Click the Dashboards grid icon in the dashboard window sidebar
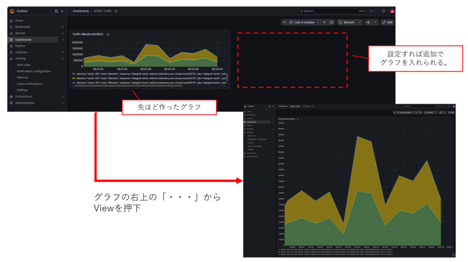The width and height of the screenshot is (468, 262). click(12, 40)
